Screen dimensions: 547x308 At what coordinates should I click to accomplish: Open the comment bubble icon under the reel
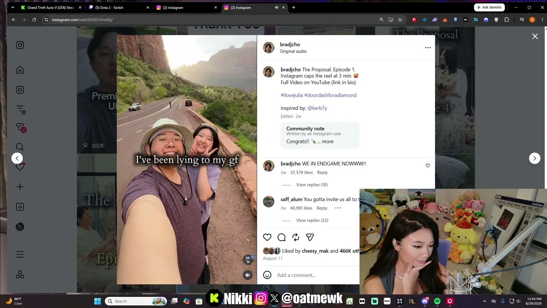tap(281, 237)
